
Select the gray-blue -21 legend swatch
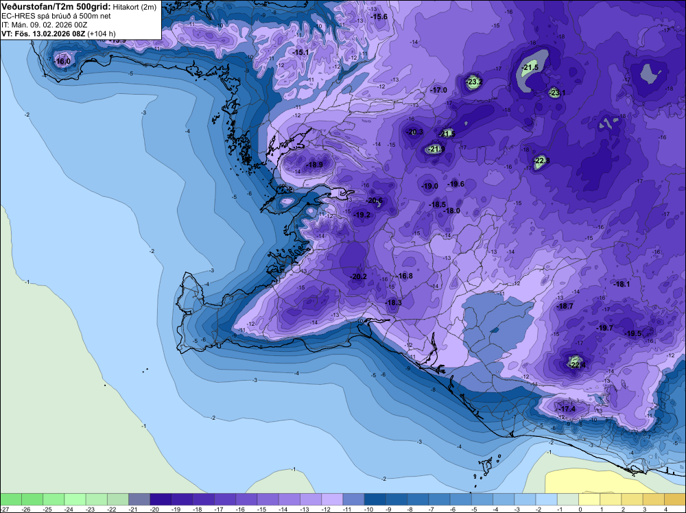point(139,499)
